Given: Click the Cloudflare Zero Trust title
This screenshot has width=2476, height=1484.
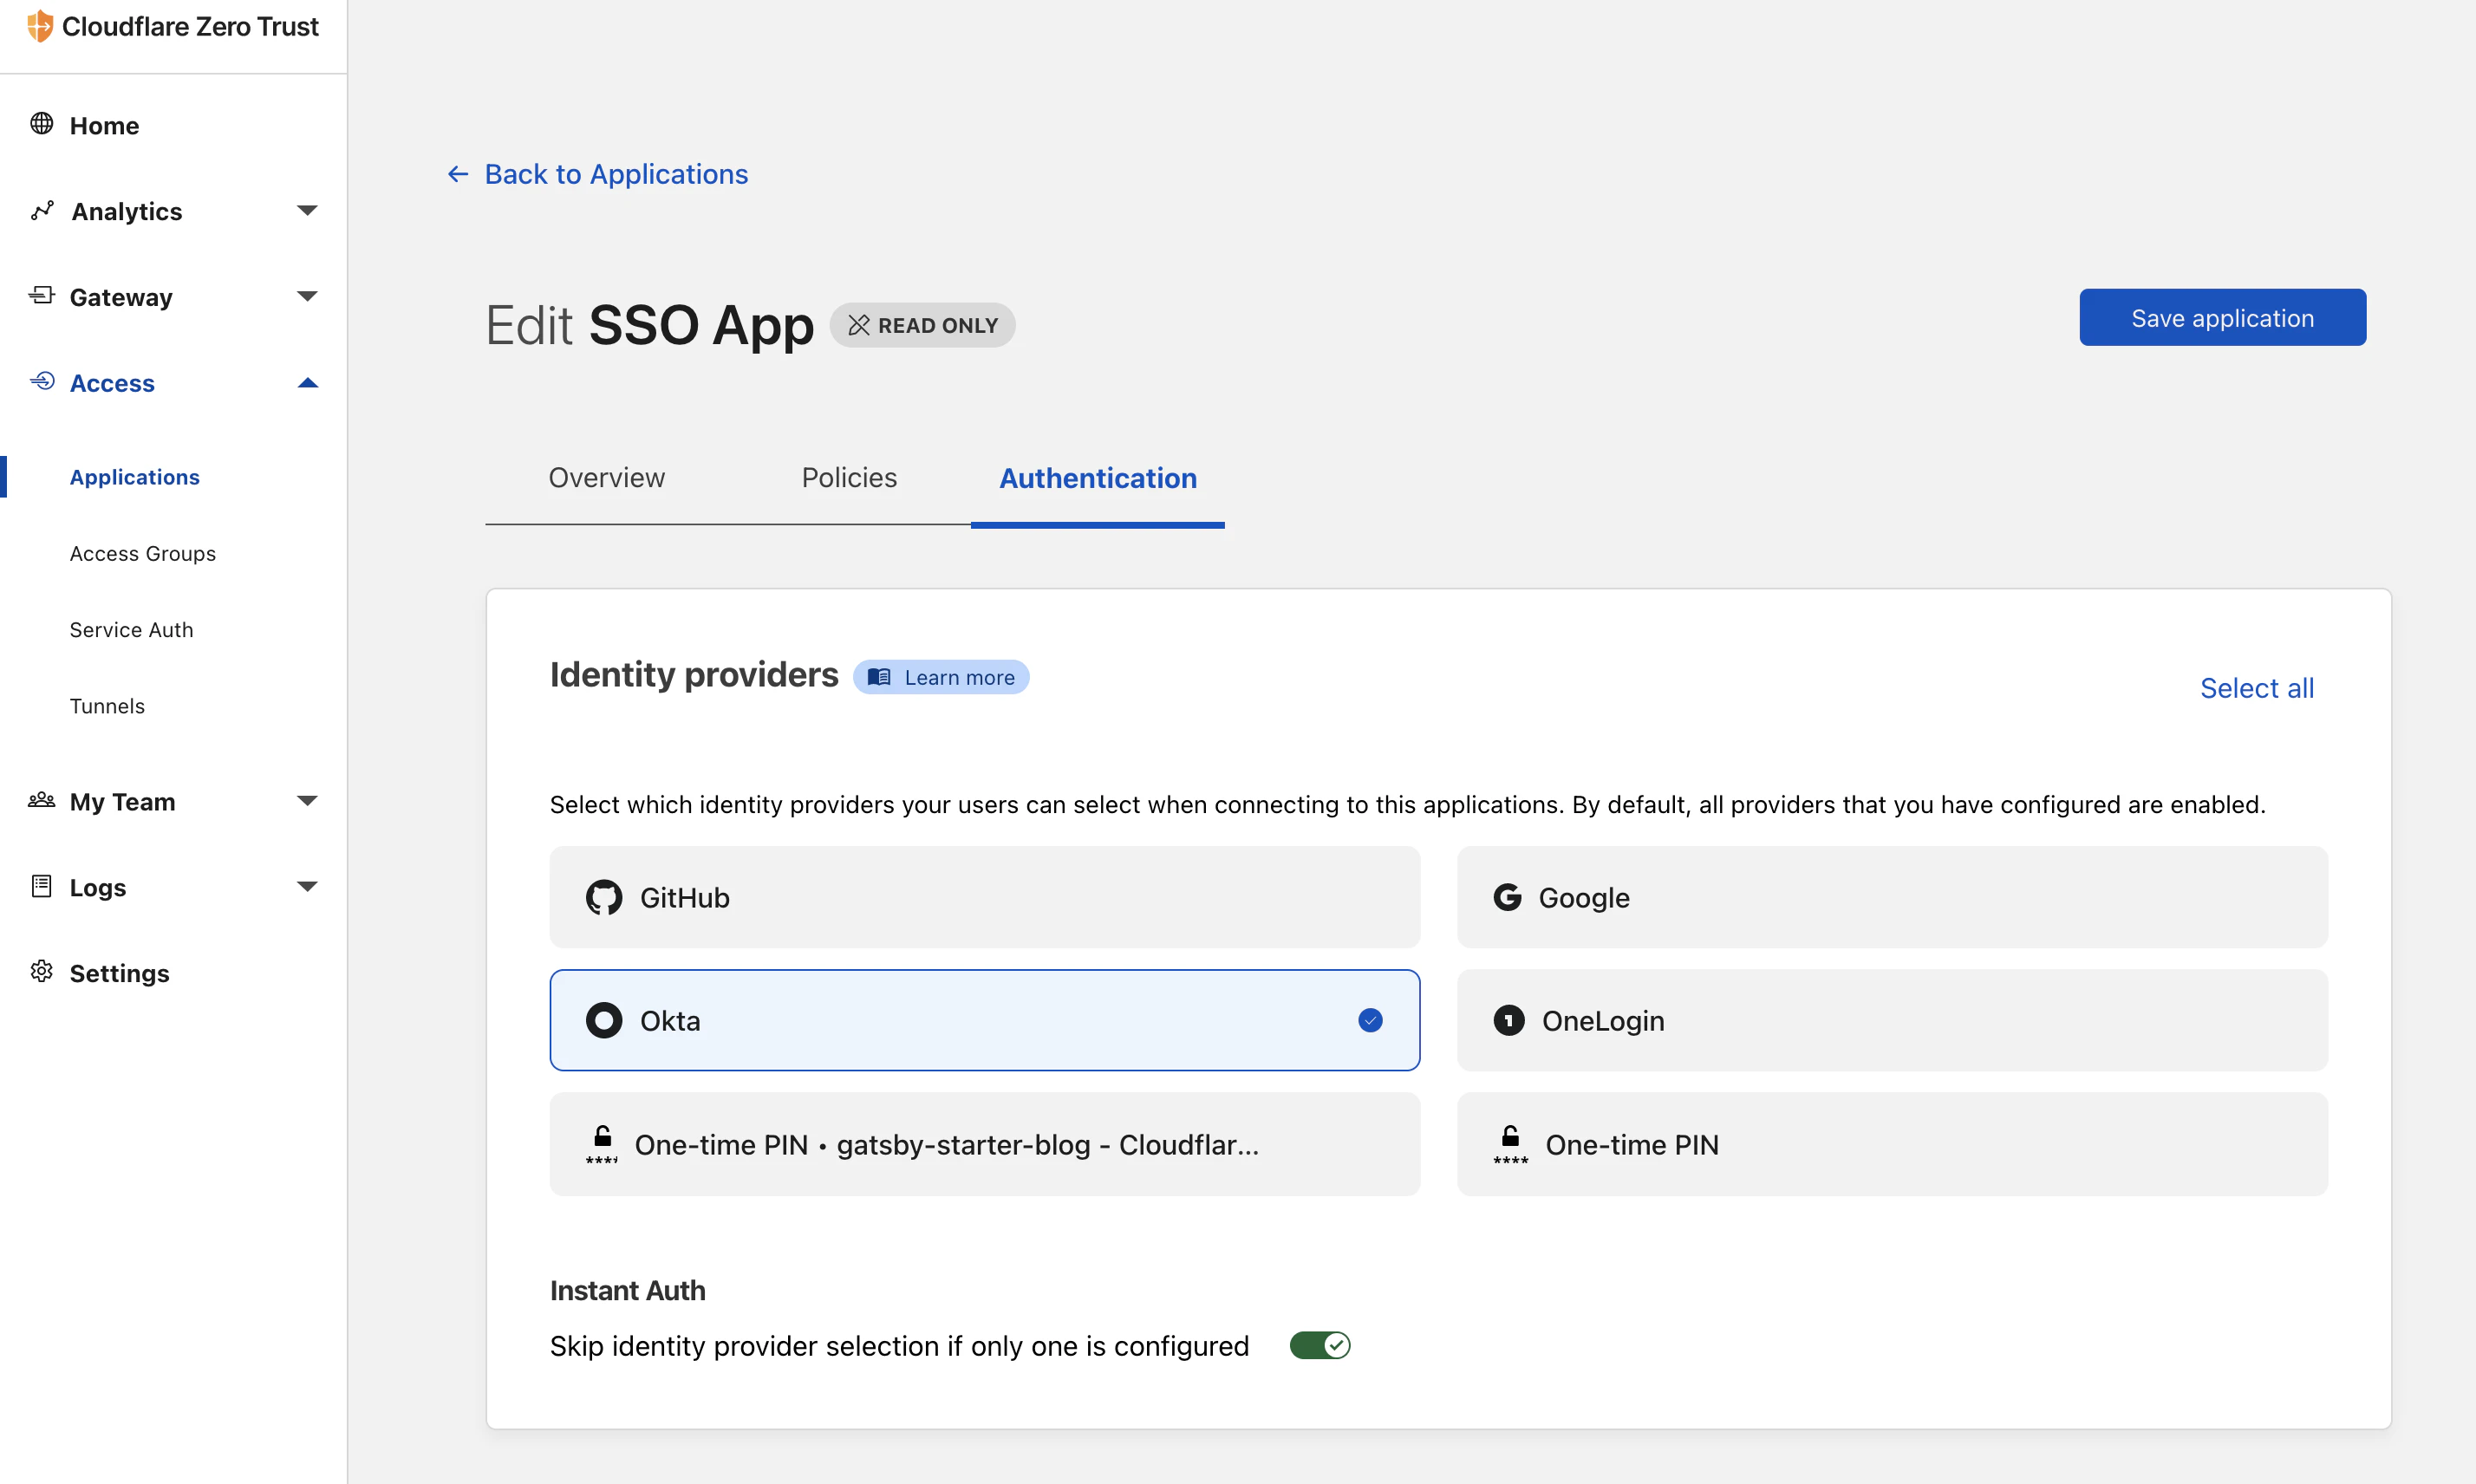Looking at the screenshot, I should coord(190,26).
